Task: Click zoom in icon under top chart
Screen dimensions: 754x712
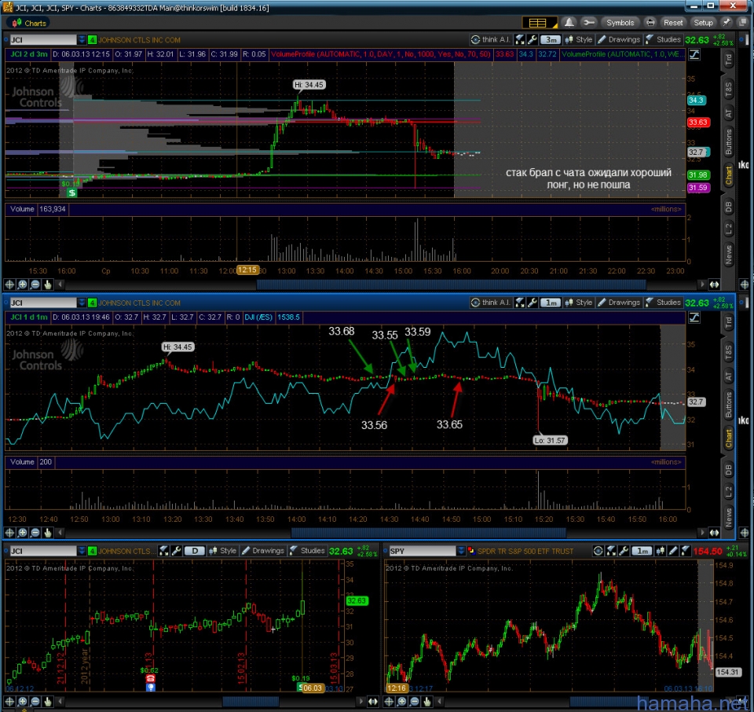Action: pos(22,284)
